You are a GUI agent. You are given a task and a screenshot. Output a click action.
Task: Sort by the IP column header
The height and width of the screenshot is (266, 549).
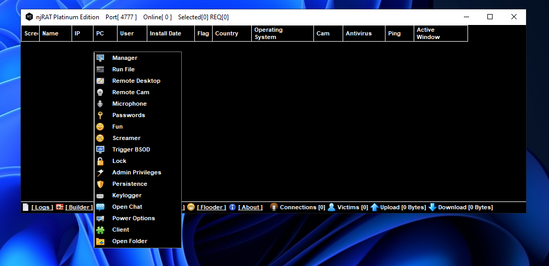(83, 33)
